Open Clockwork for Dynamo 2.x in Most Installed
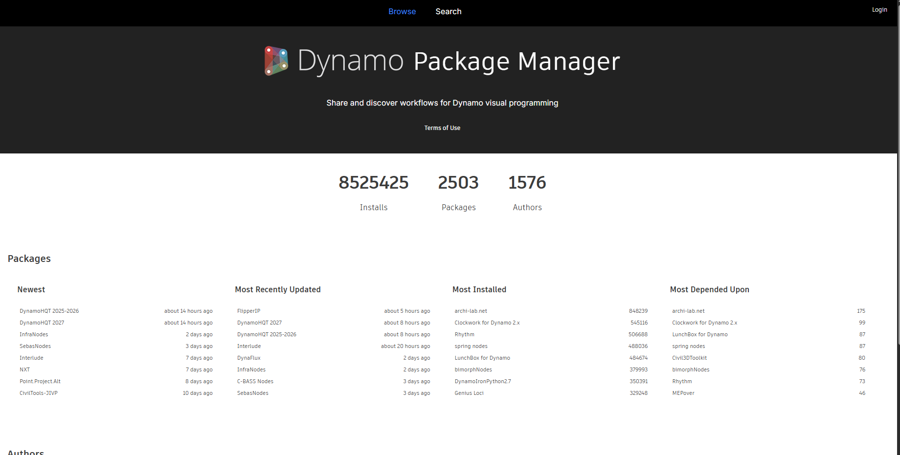The image size is (900, 455). click(x=487, y=323)
